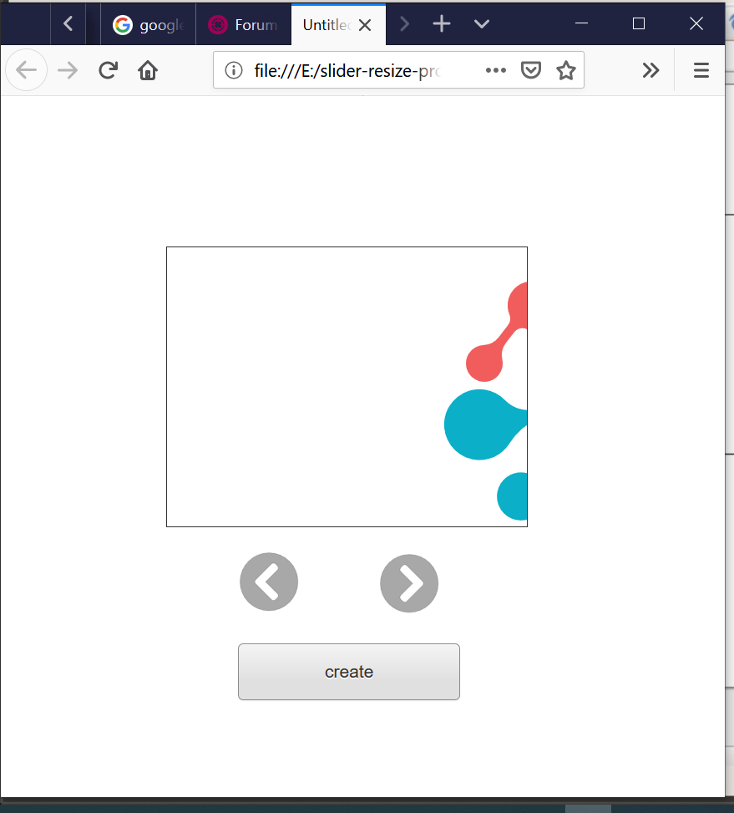Click the next slide arrow button

click(409, 583)
